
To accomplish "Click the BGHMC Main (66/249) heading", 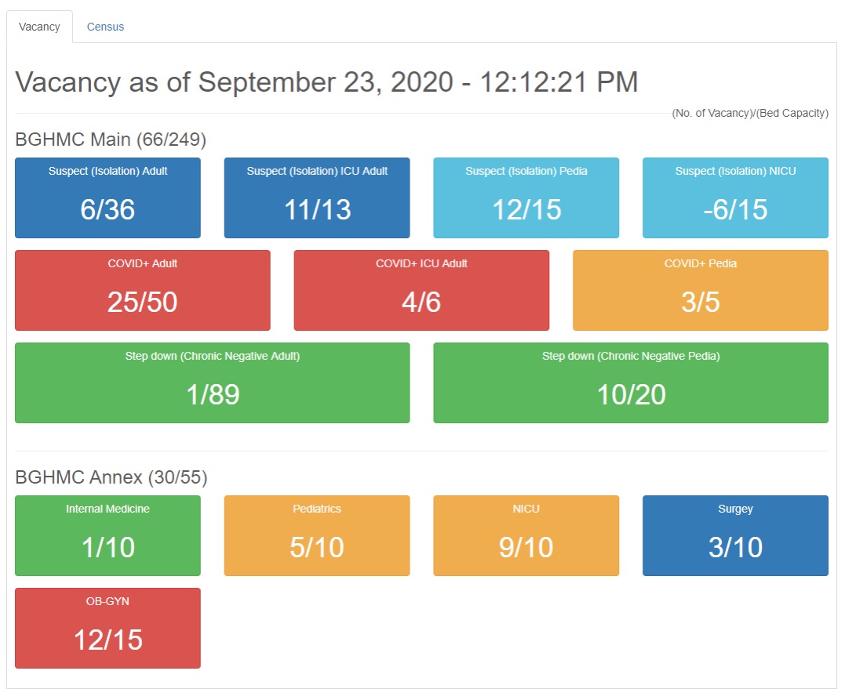I will click(111, 140).
